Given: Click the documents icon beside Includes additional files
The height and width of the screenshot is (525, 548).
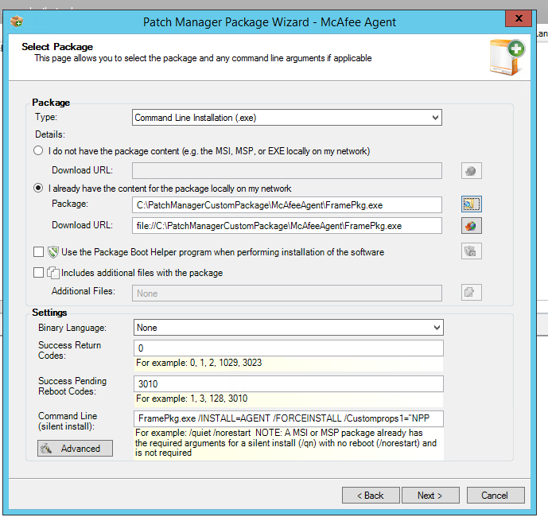Looking at the screenshot, I should click(x=53, y=273).
